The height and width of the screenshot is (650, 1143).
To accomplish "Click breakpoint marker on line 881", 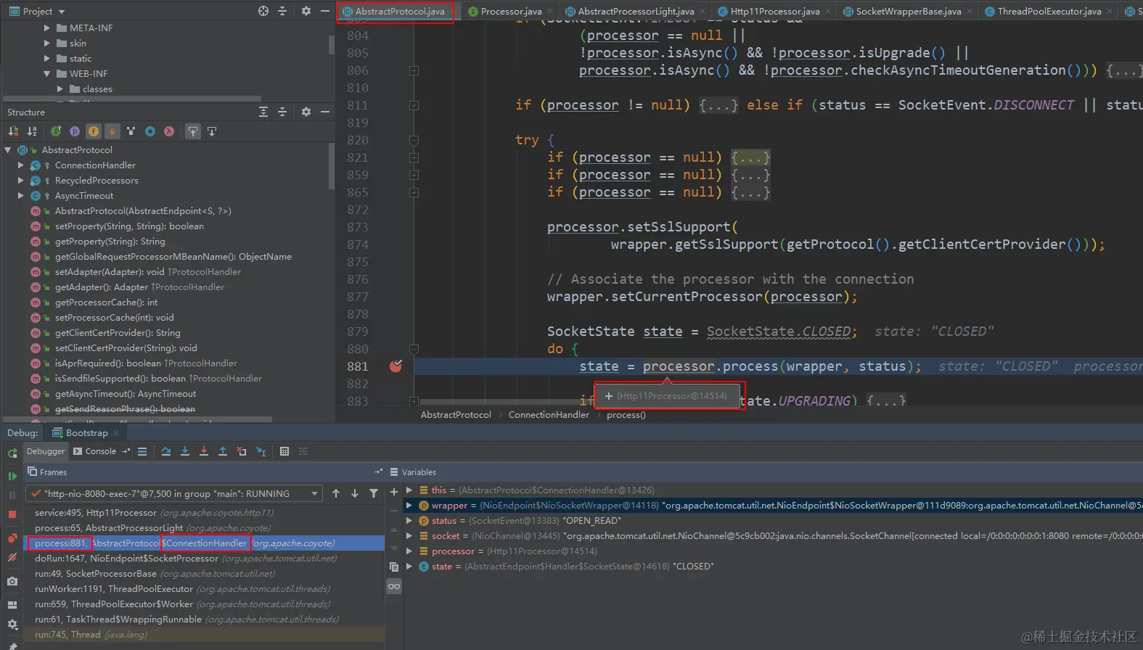I will click(396, 366).
